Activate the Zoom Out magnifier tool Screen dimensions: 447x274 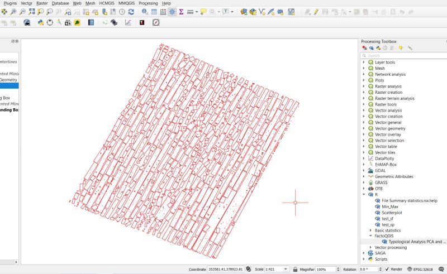pyautogui.click(x=22, y=12)
